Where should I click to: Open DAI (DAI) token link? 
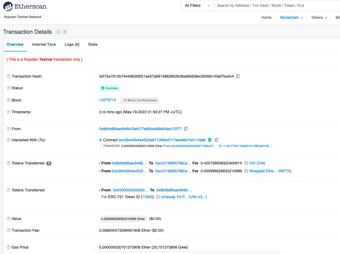pyautogui.click(x=257, y=163)
